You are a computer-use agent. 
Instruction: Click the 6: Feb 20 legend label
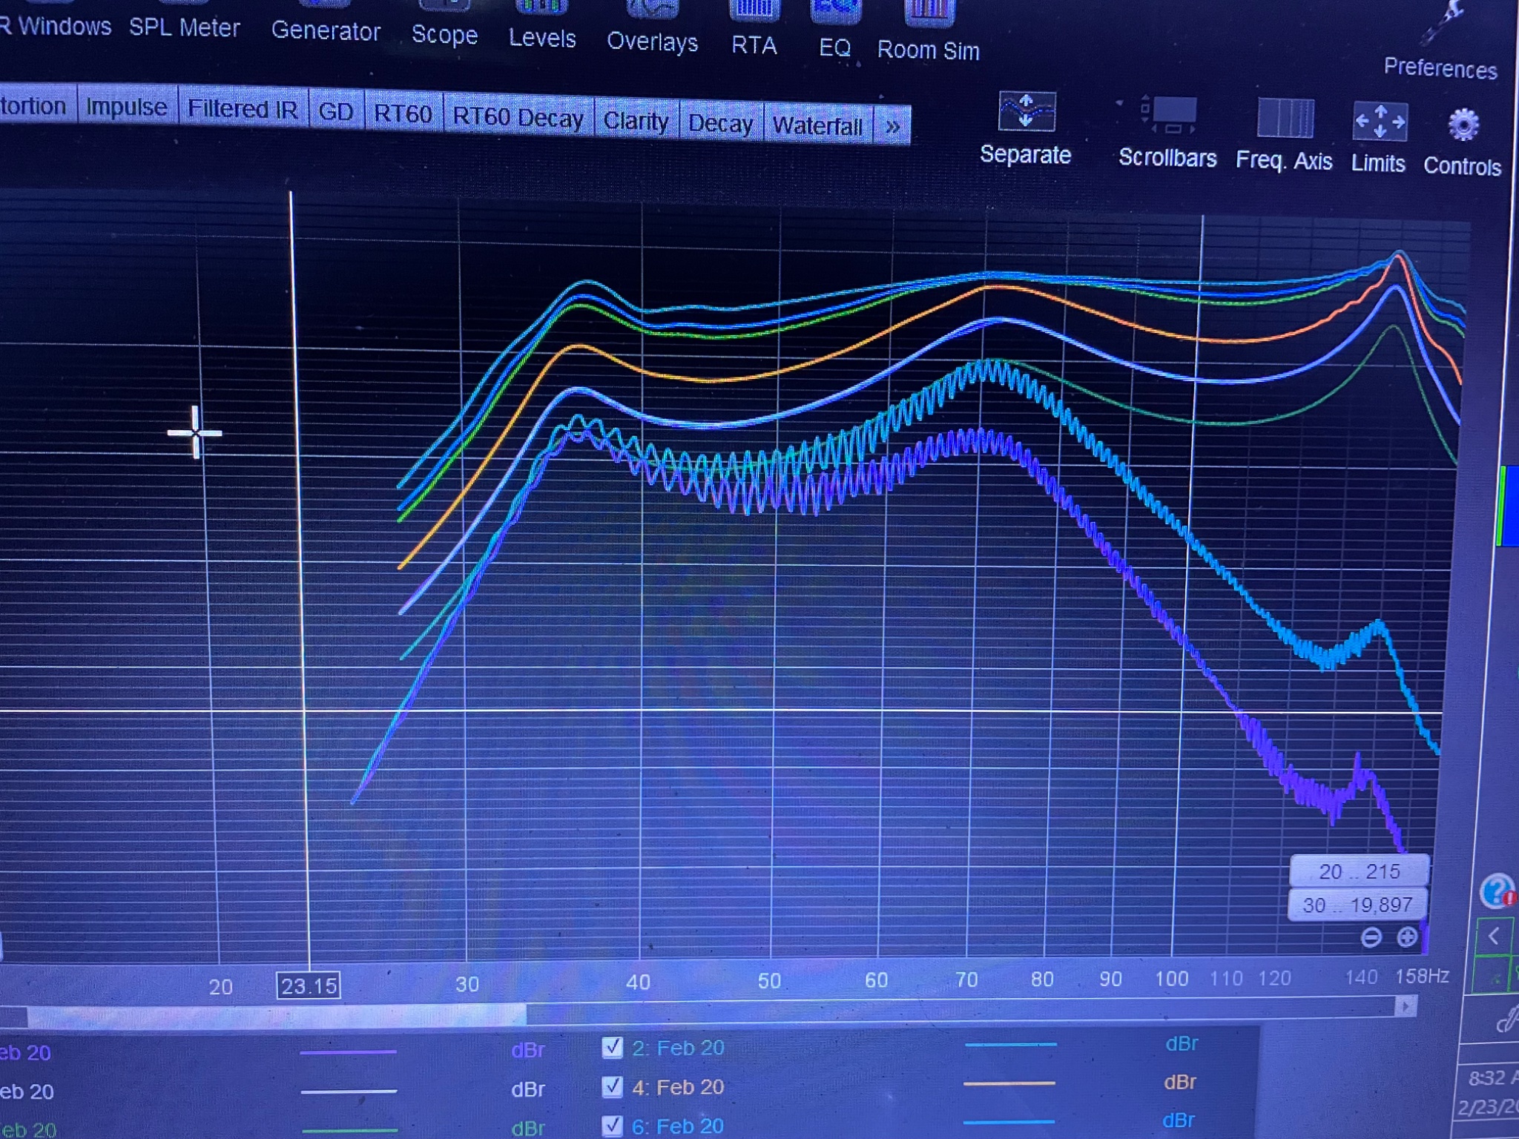point(678,1126)
